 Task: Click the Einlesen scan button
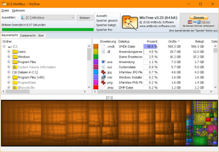85,18
